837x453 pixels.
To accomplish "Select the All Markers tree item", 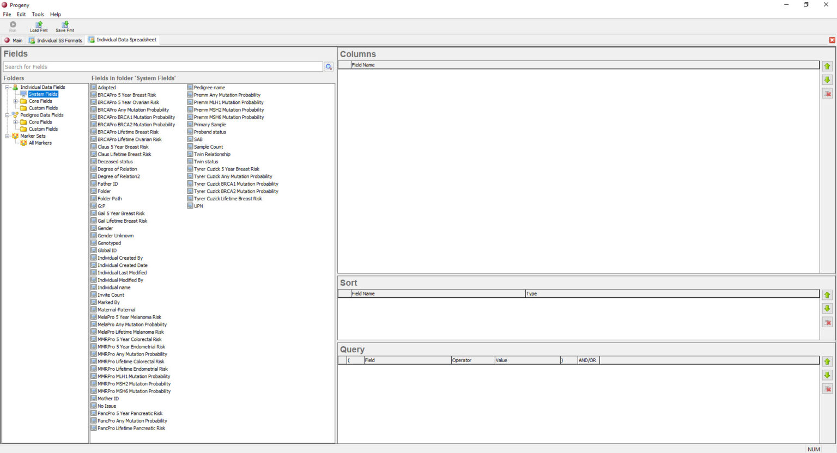I will (40, 143).
